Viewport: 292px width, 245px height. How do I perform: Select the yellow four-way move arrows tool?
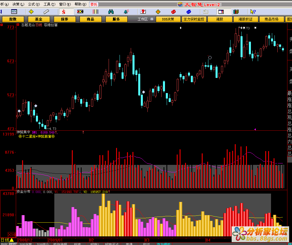[31, 12]
